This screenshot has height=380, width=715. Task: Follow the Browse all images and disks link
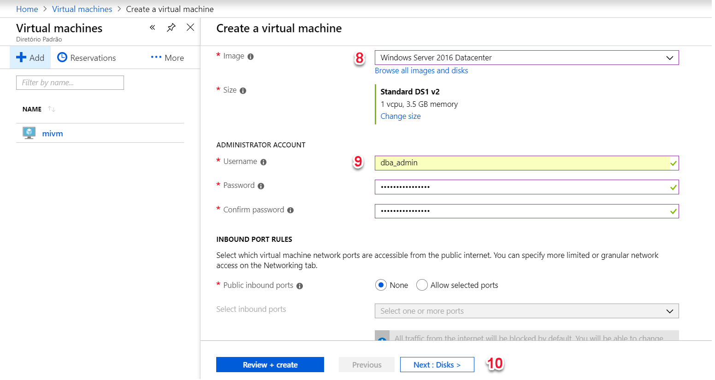pos(421,70)
